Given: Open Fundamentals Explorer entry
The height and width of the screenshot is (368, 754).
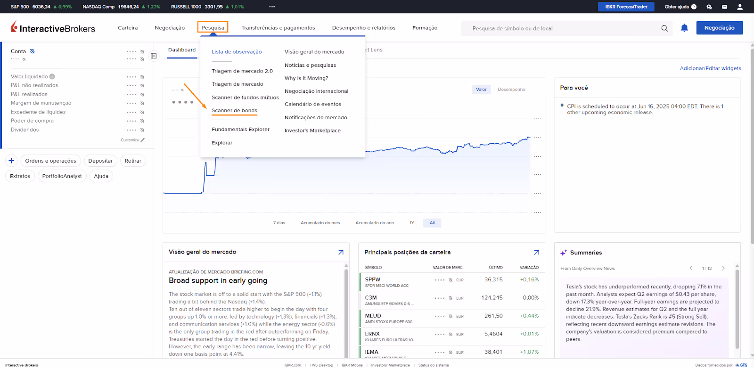Looking at the screenshot, I should (x=240, y=129).
